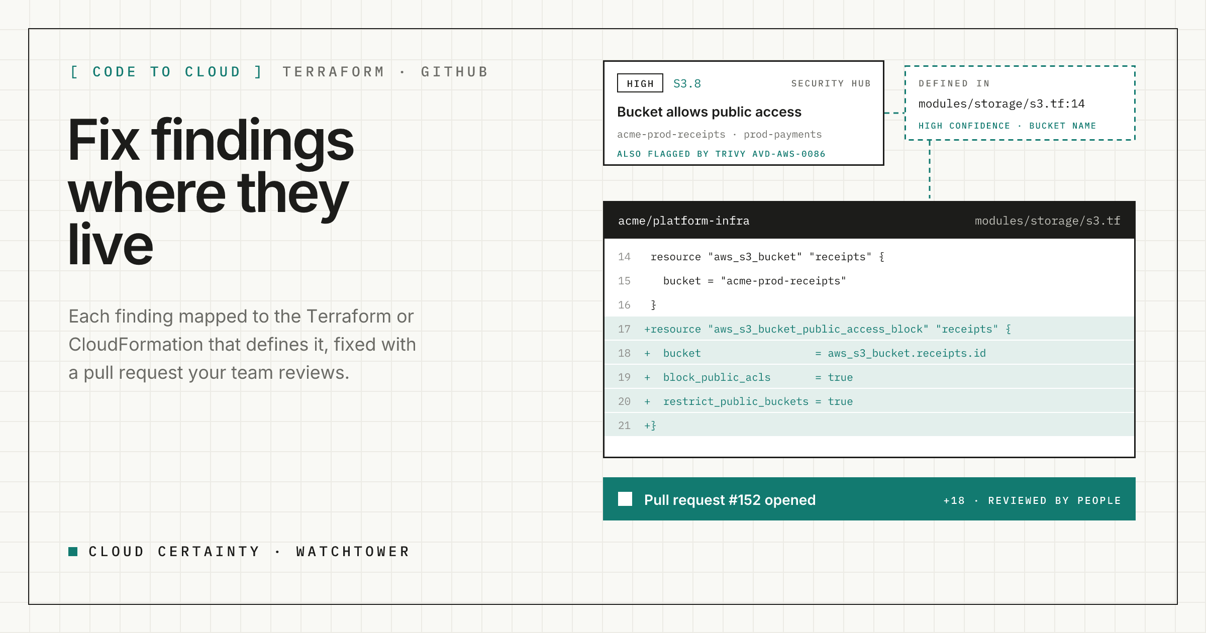This screenshot has width=1206, height=633.
Task: Click TERRAFORM · GITHUB label
Action: pyautogui.click(x=385, y=72)
